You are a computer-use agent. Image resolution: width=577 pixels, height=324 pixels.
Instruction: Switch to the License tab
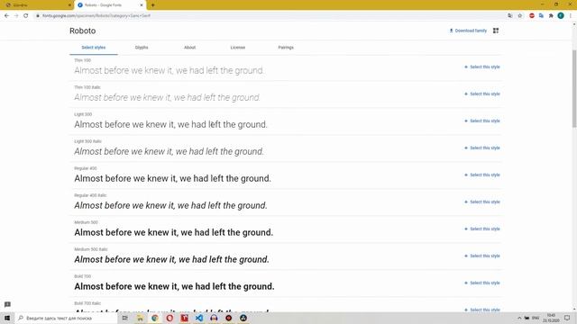tap(238, 48)
